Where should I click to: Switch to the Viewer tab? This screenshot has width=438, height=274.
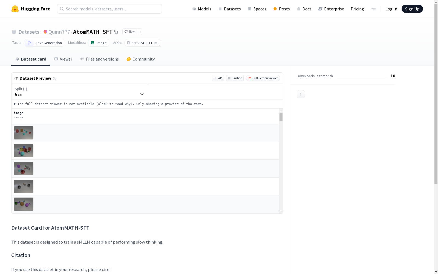(63, 59)
